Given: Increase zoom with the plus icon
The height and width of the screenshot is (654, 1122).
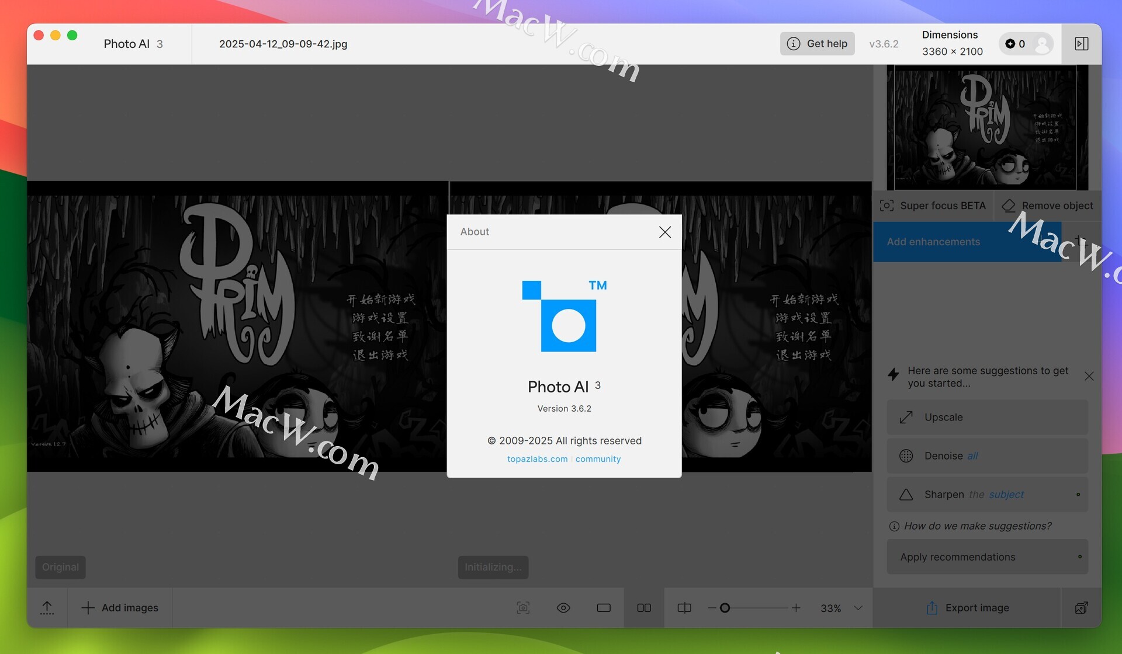Looking at the screenshot, I should tap(796, 608).
